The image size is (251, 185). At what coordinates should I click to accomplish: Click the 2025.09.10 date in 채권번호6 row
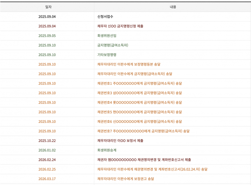[x=47, y=122]
